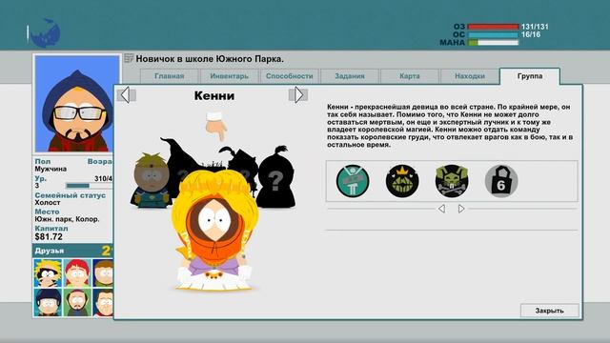610x343 pixels.
Task: Click the ОЗ health bar
Action: click(x=493, y=27)
